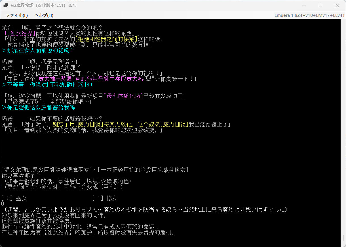The image size is (346, 247).
Task: Choose option [ 0] 巫女
Action: 14,198
